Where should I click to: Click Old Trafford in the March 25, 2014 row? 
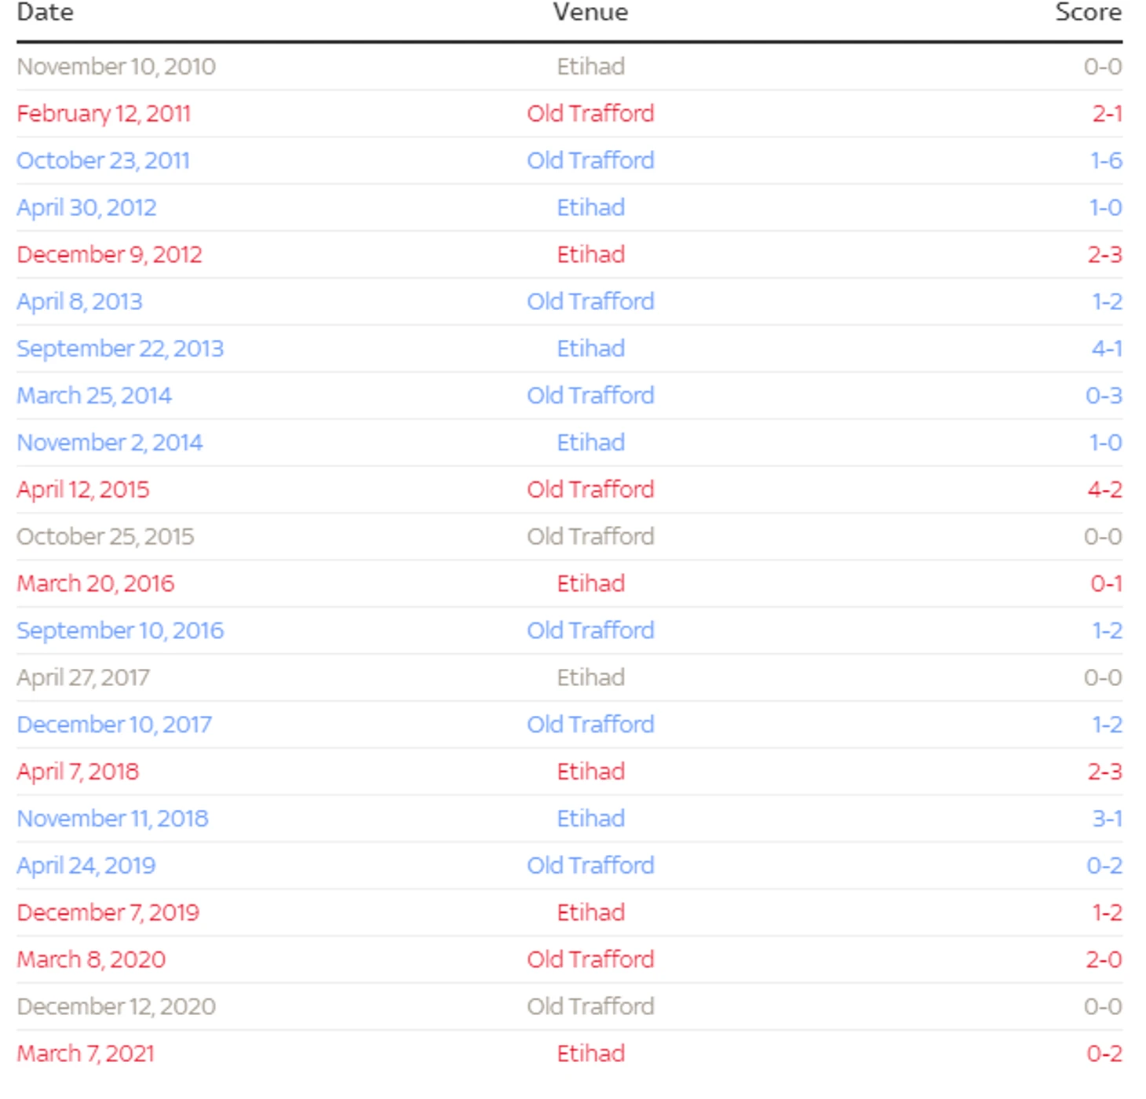[590, 396]
